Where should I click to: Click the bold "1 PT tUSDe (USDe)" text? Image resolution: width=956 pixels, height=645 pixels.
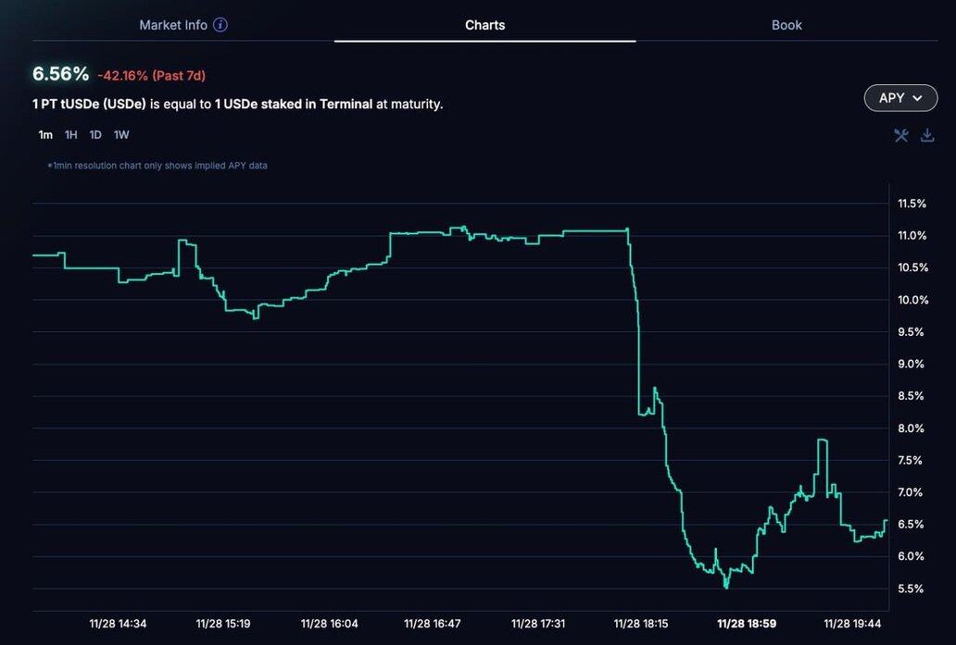tap(89, 104)
